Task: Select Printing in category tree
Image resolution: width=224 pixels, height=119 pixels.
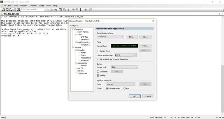Action: (x=80, y=71)
